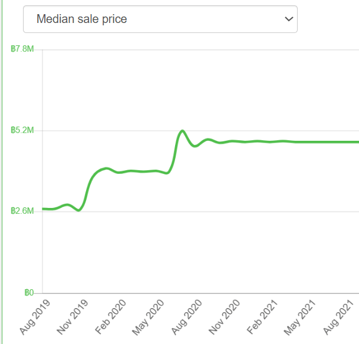Select the May 2020 axis label
This screenshot has width=359, height=344.
pos(149,317)
